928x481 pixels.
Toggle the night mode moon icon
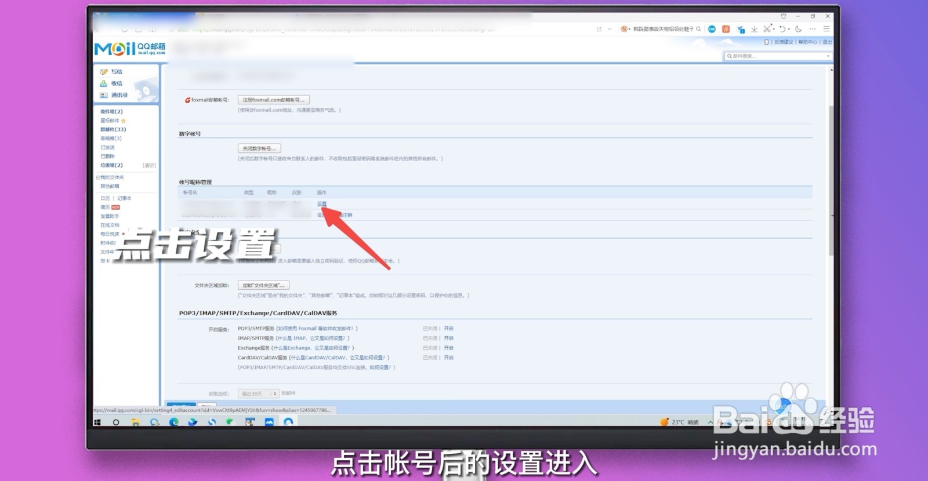click(x=799, y=29)
